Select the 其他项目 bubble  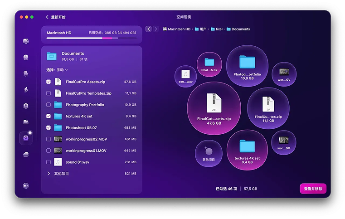209,153
